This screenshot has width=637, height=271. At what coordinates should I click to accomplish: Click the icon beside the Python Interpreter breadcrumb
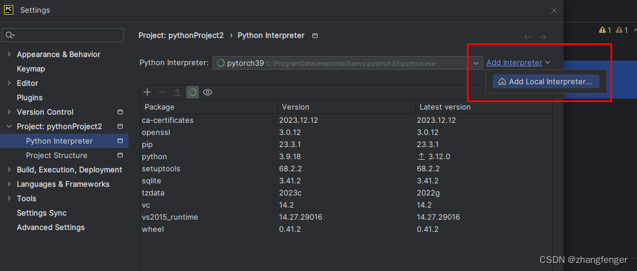tap(314, 36)
